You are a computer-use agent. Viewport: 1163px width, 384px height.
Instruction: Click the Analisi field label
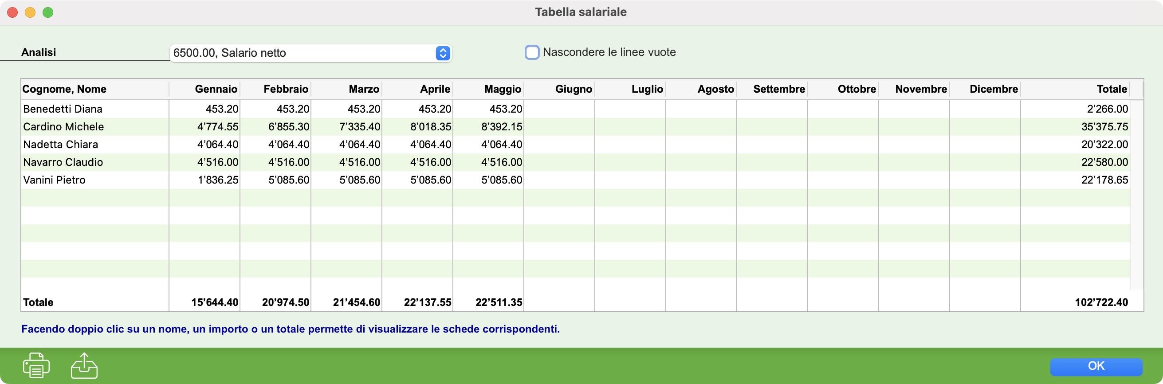pyautogui.click(x=39, y=52)
